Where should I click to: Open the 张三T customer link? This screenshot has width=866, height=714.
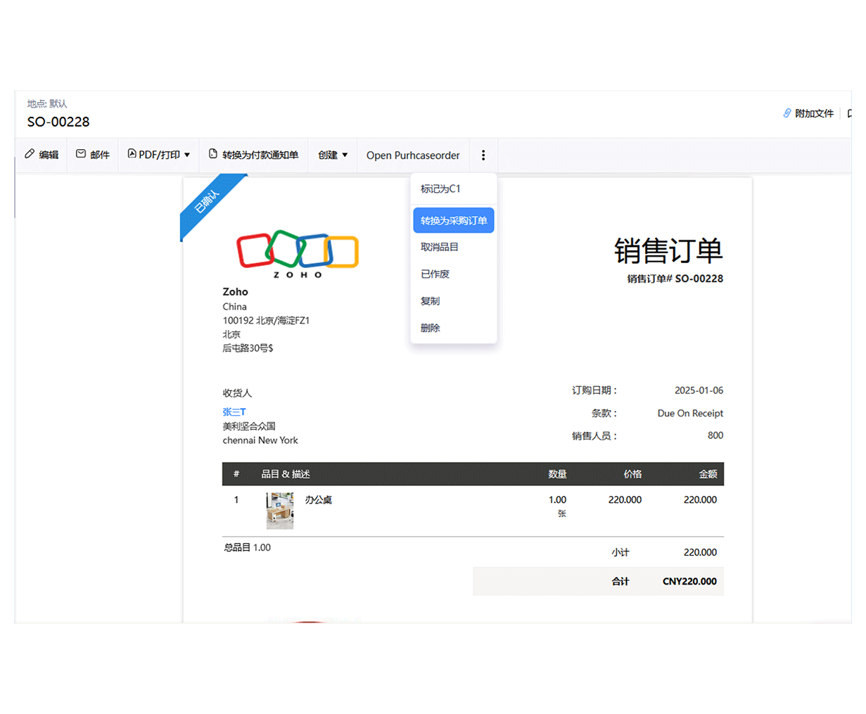pos(234,412)
